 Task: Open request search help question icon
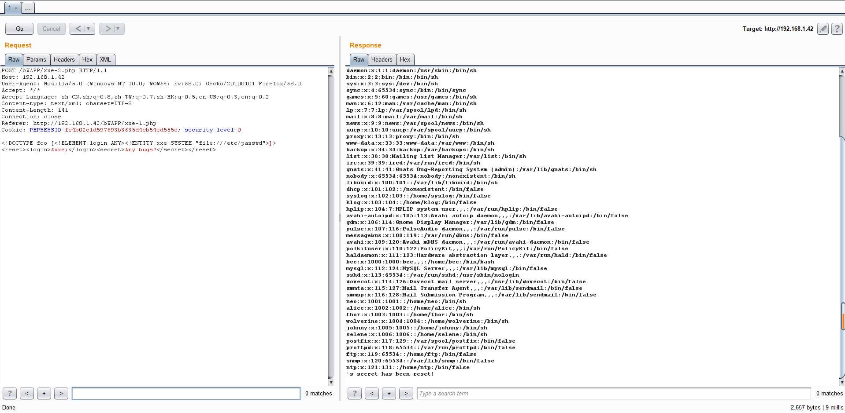(x=10, y=393)
